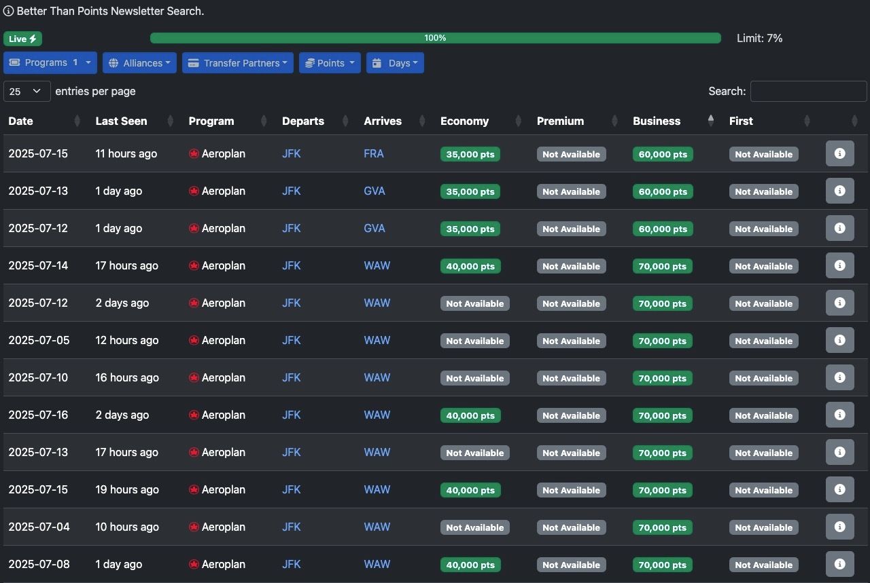Open GVA link in 2025-07-13 row

[x=375, y=191]
